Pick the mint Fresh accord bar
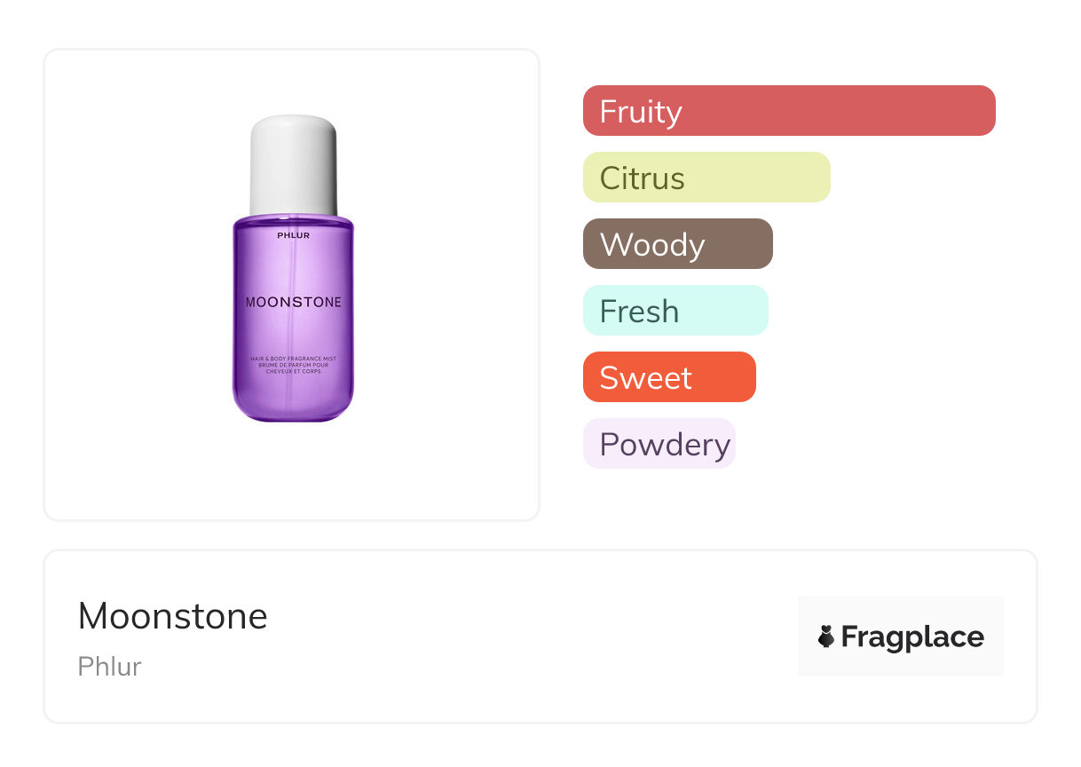Image resolution: width=1081 pixels, height=767 pixels. tap(675, 311)
